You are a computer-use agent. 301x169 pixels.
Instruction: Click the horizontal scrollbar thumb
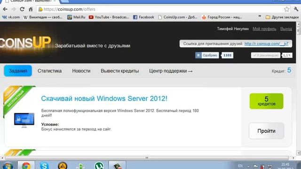(147, 158)
